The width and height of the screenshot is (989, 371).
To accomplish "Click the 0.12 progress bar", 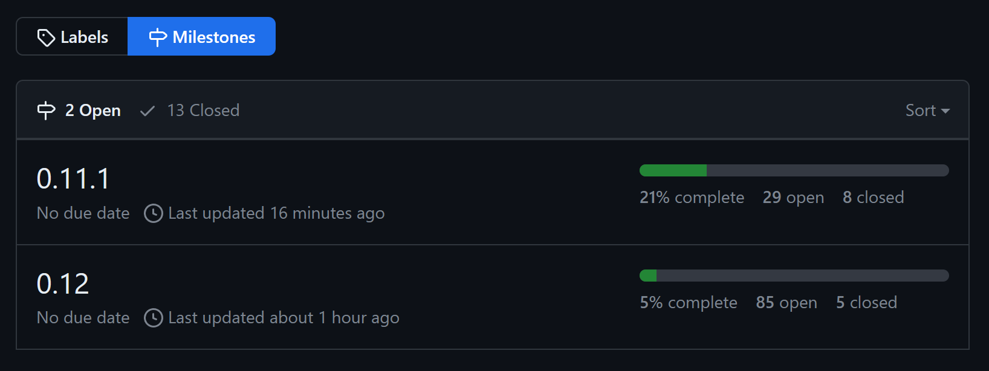I will coord(794,276).
